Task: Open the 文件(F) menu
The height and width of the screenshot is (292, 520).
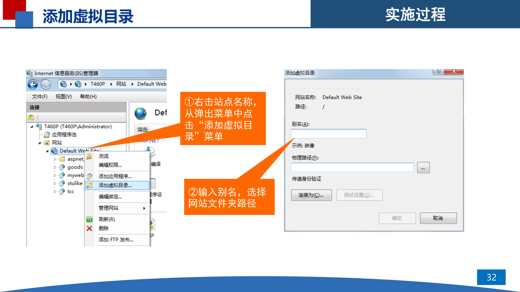Action: [40, 97]
